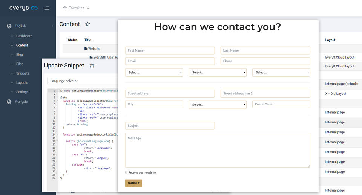This screenshot has width=362, height=195.
Task: Open Settings in sidebar
Action: coord(22,92)
